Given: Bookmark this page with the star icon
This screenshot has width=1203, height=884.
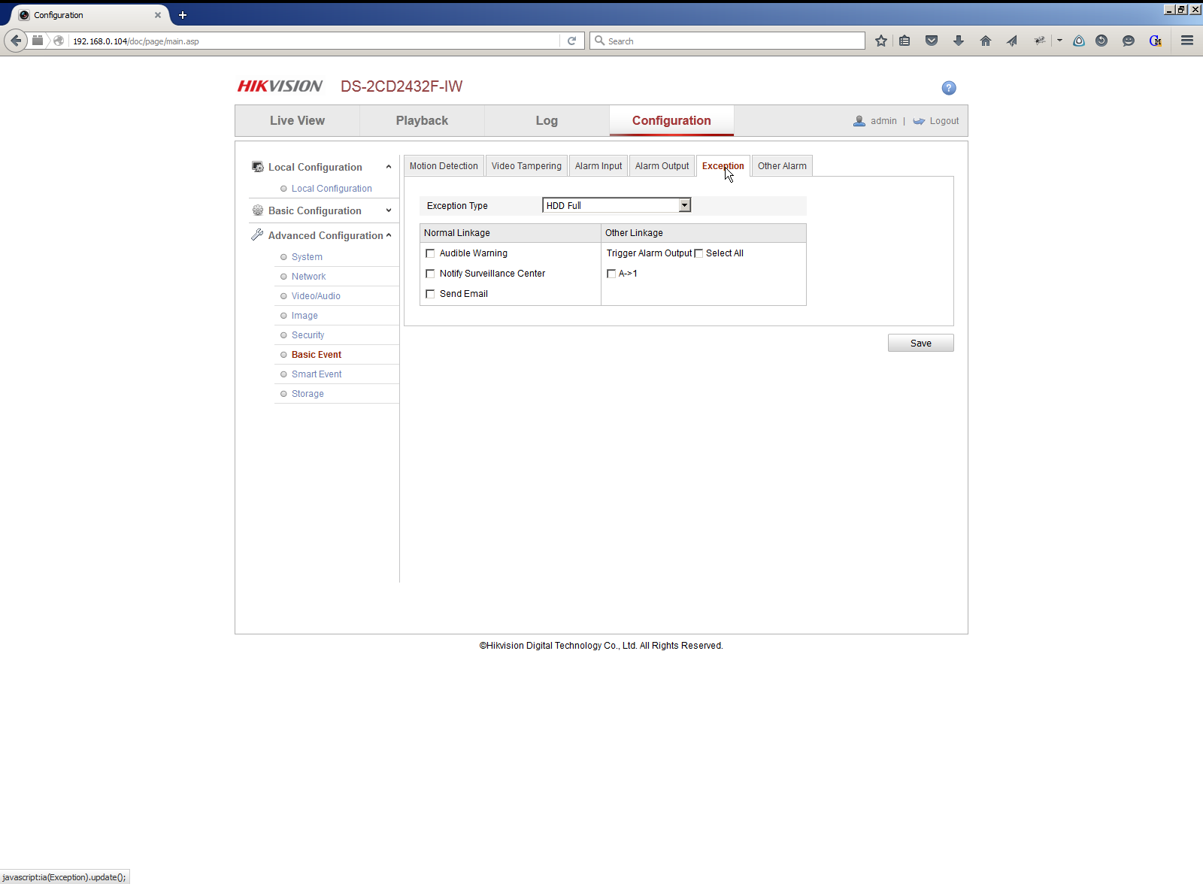Looking at the screenshot, I should 881,41.
